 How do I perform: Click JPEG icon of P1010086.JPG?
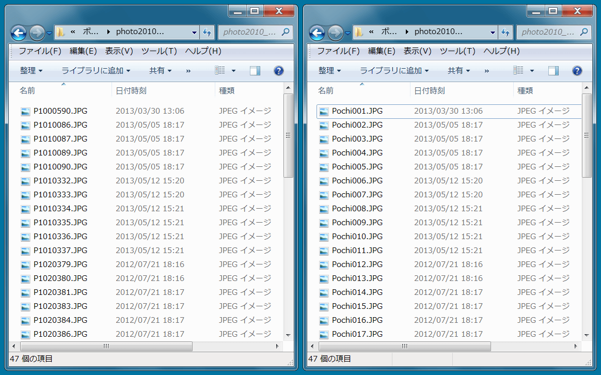26,125
